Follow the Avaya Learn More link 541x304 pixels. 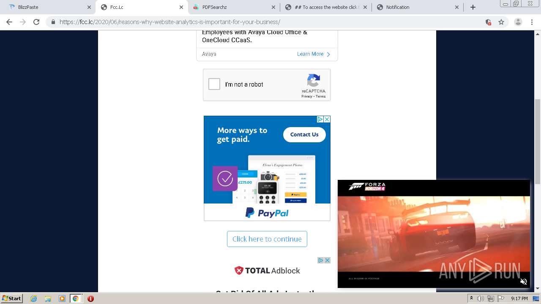pos(314,54)
